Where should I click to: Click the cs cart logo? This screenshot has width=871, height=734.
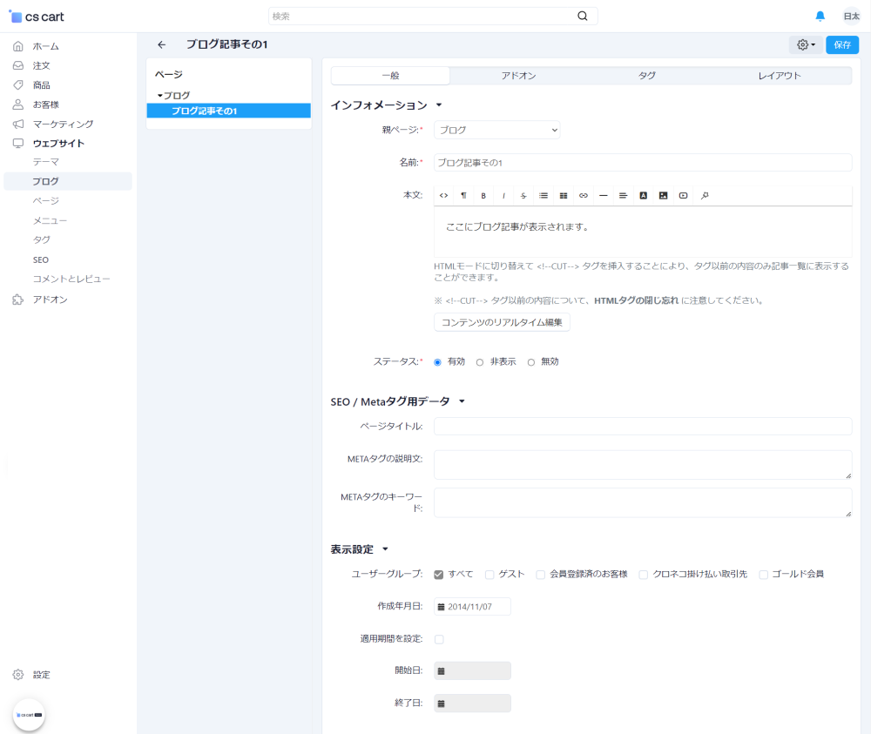point(37,17)
